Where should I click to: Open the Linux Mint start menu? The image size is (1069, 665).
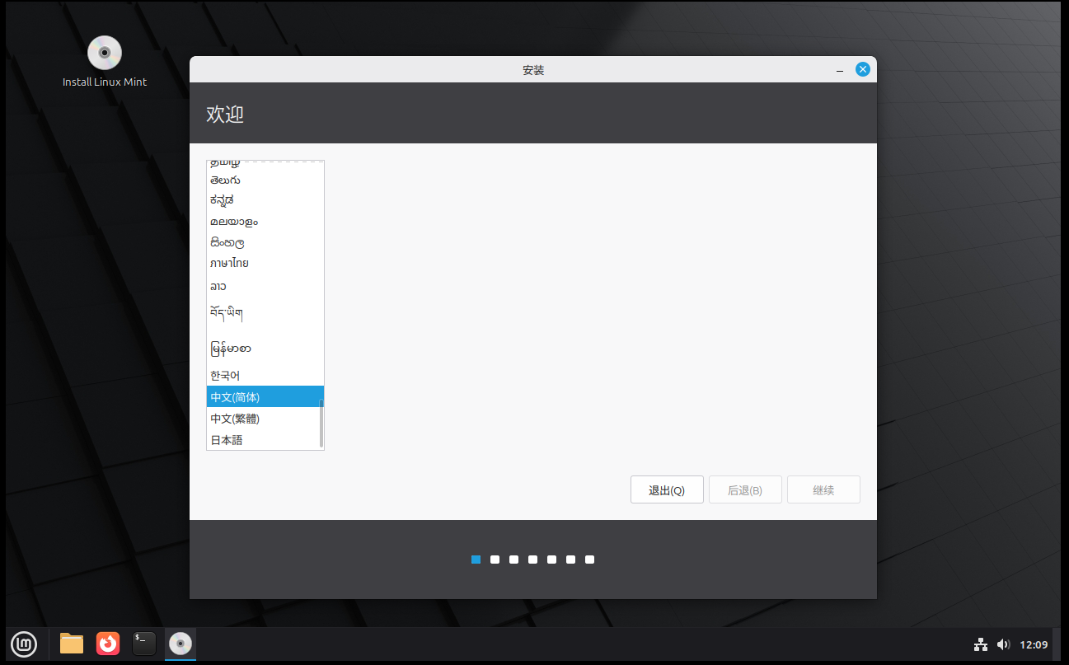point(23,644)
